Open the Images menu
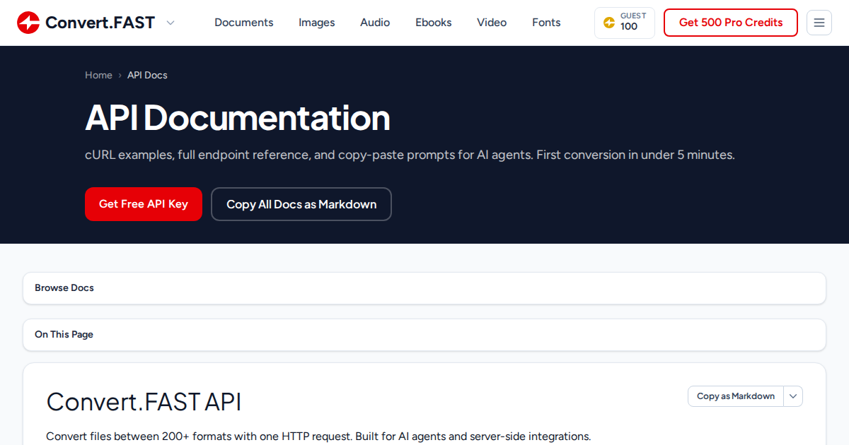 pos(317,23)
